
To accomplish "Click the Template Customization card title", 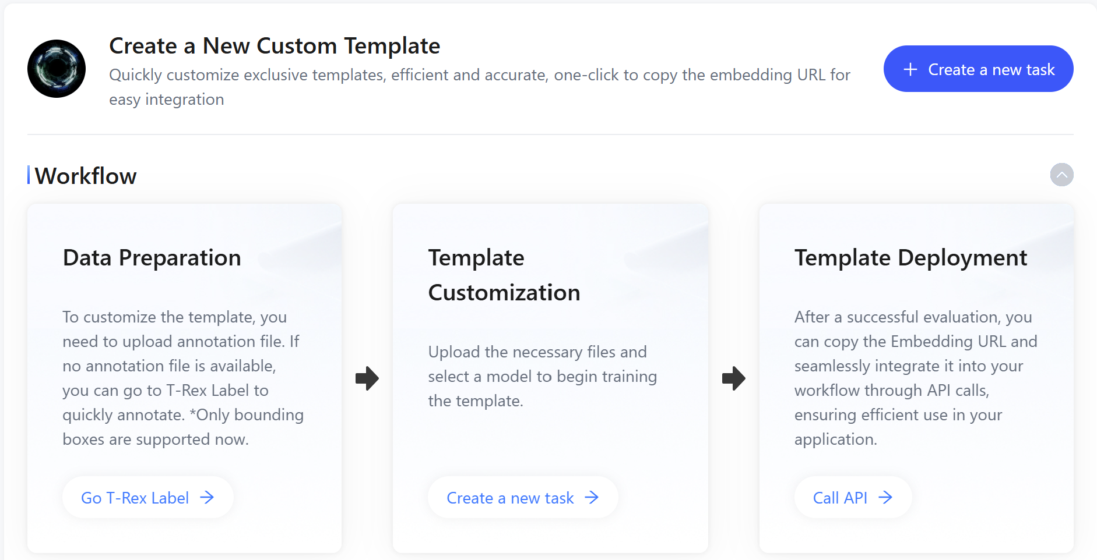I will [504, 275].
